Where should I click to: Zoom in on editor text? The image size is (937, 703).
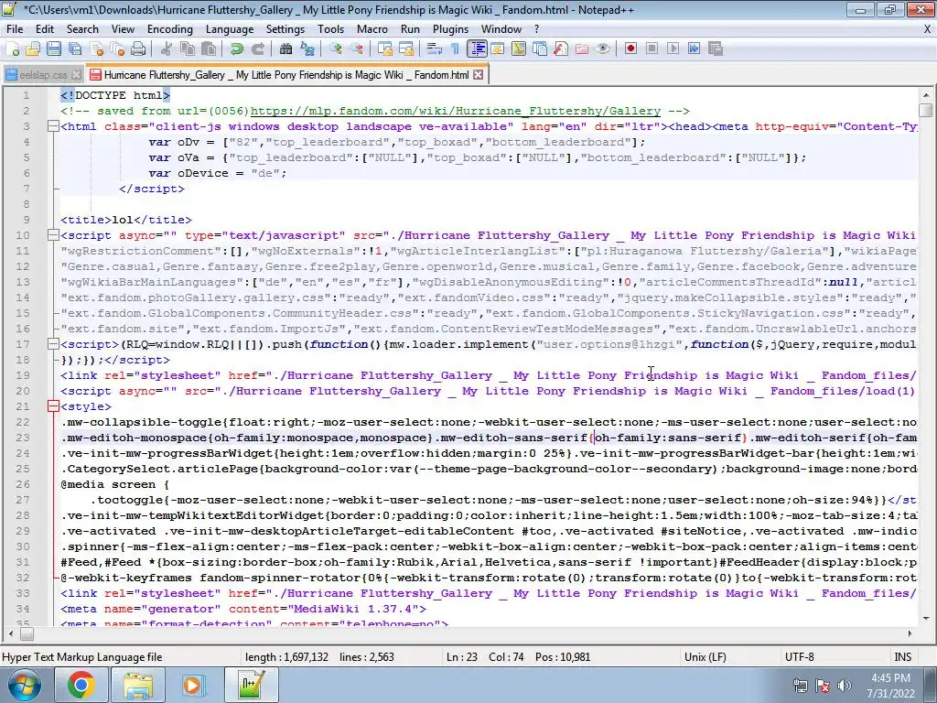point(335,49)
